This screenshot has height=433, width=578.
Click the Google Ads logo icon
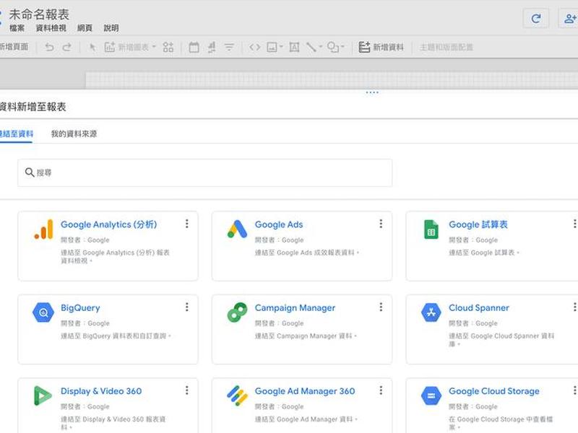(238, 229)
